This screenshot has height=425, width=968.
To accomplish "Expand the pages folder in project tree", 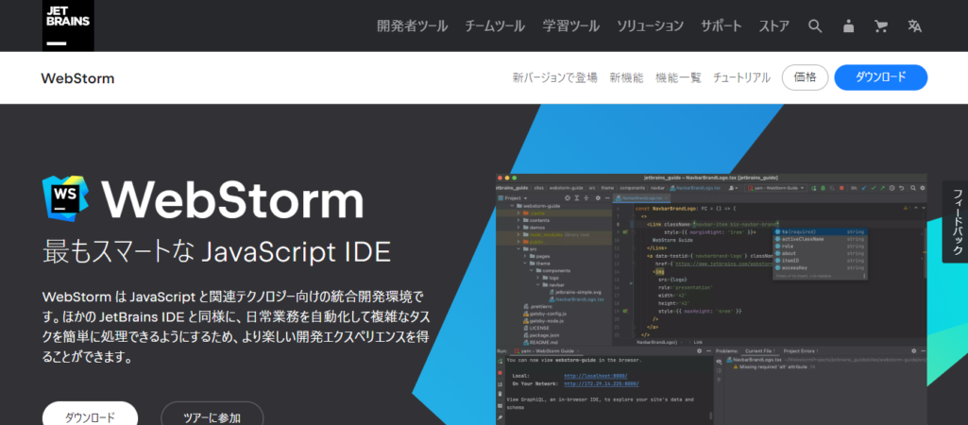I will 525,256.
